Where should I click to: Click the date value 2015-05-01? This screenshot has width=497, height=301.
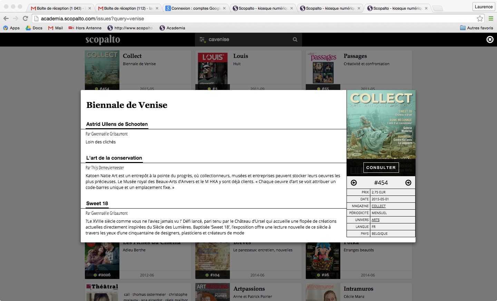click(380, 199)
